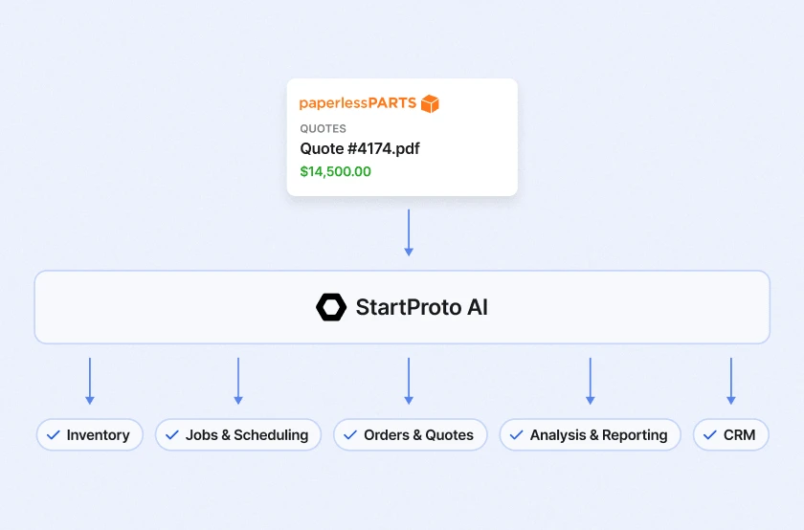Click the checkmark next to Inventory
804x530 pixels.
(54, 435)
